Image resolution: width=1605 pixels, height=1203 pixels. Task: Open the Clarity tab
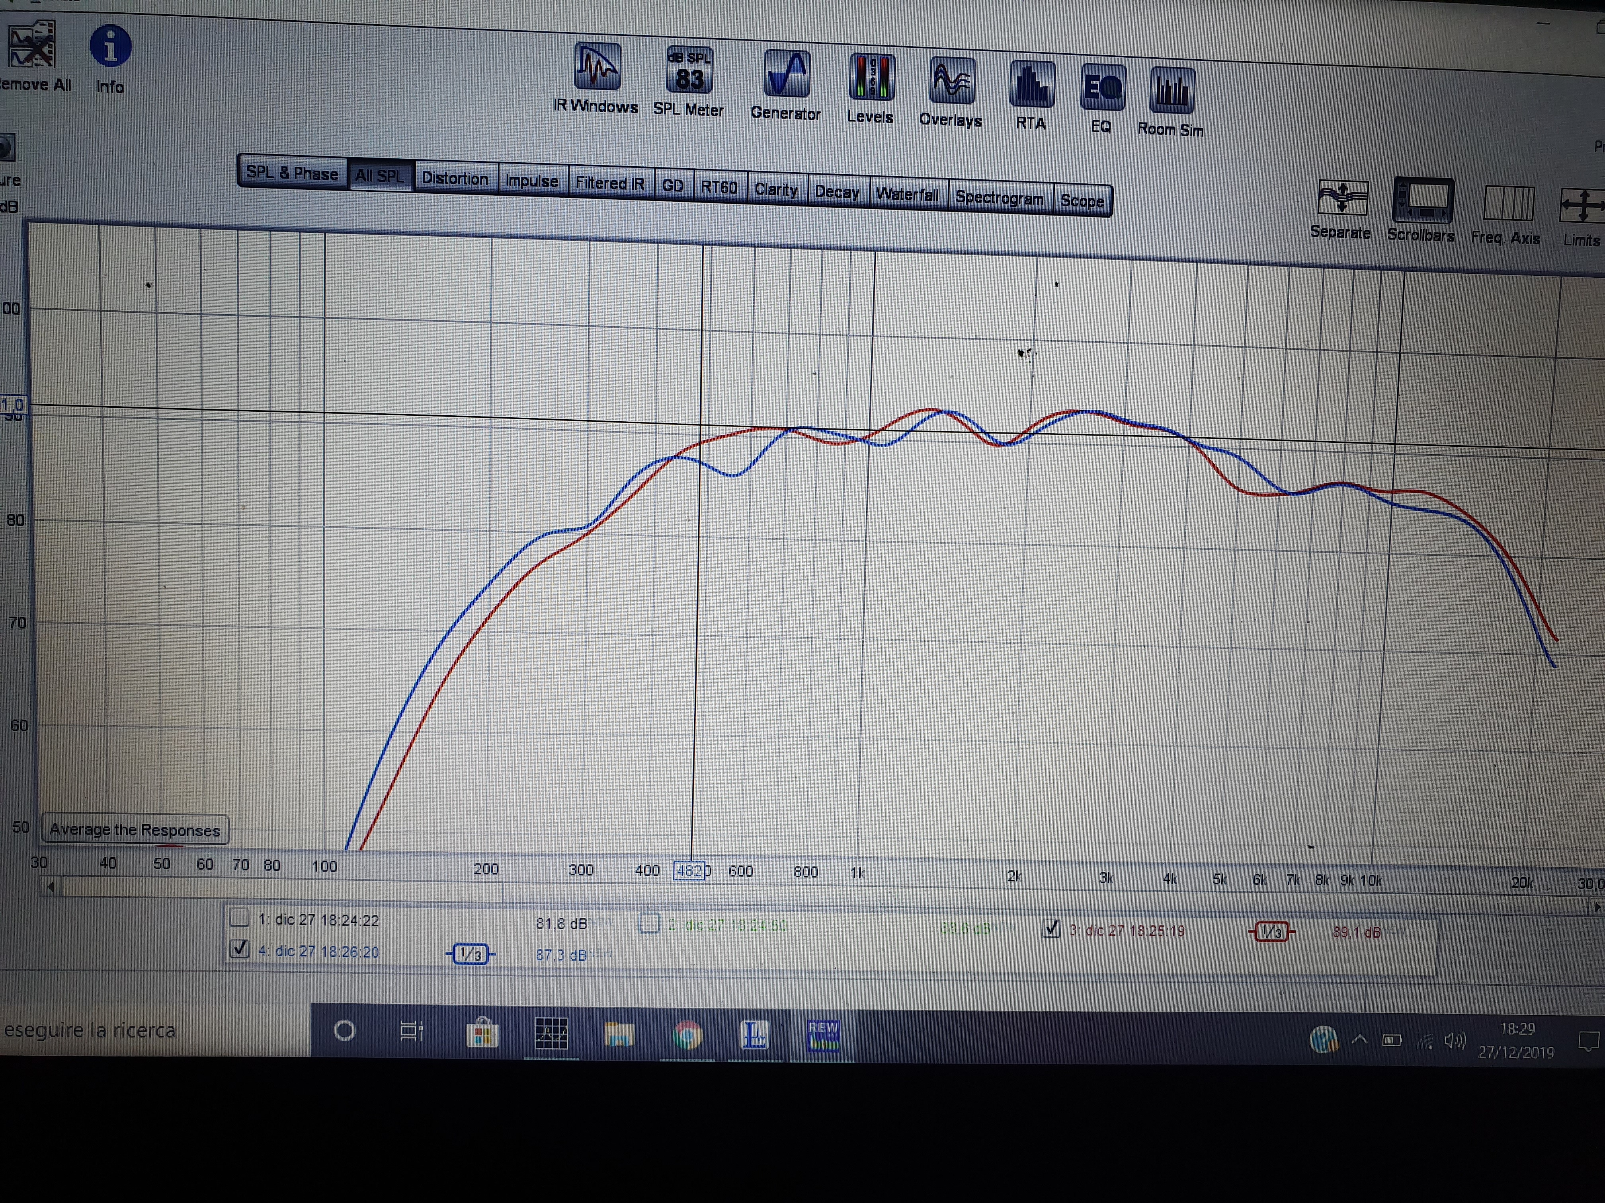point(776,189)
